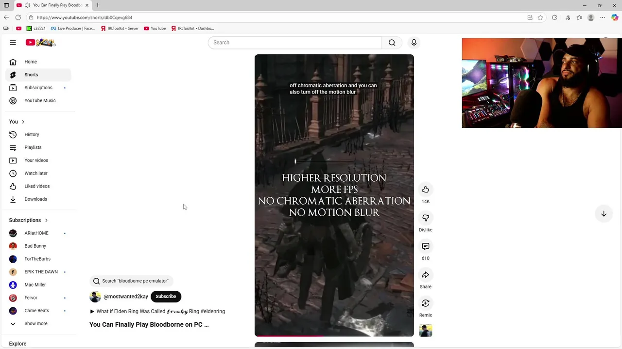622x349 pixels.
Task: Go to next short with down arrow
Action: pyautogui.click(x=604, y=214)
